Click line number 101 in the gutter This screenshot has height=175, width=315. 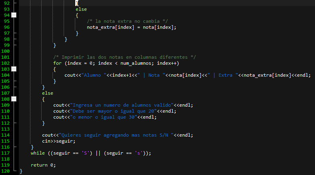[6, 57]
